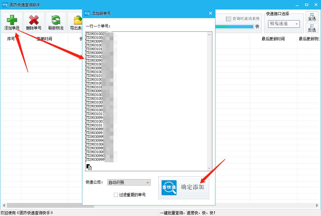This screenshot has height=216, width=321.
Task: Enable 过滤重复的单号 checkbox
Action: coord(116,195)
